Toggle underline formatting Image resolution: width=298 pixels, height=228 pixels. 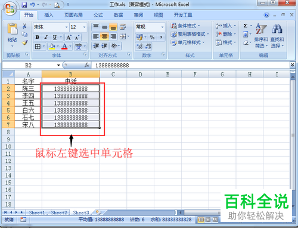tap(55, 37)
